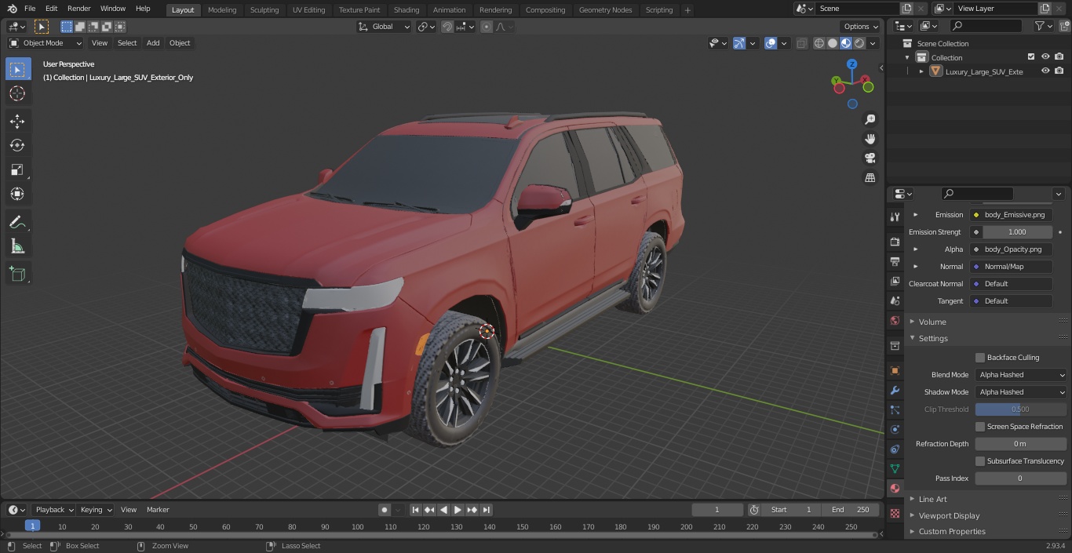Screen dimensions: 1072x553
Task: Open the Physics properties tab icon
Action: [895, 429]
